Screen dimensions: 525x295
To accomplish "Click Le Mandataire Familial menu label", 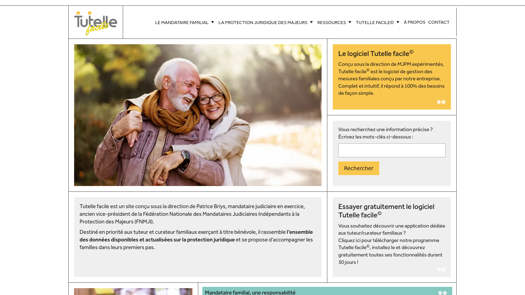I will [182, 22].
